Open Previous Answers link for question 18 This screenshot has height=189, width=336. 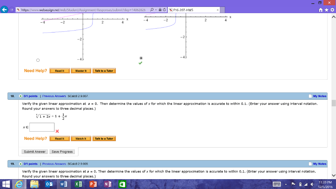[x=54, y=96]
